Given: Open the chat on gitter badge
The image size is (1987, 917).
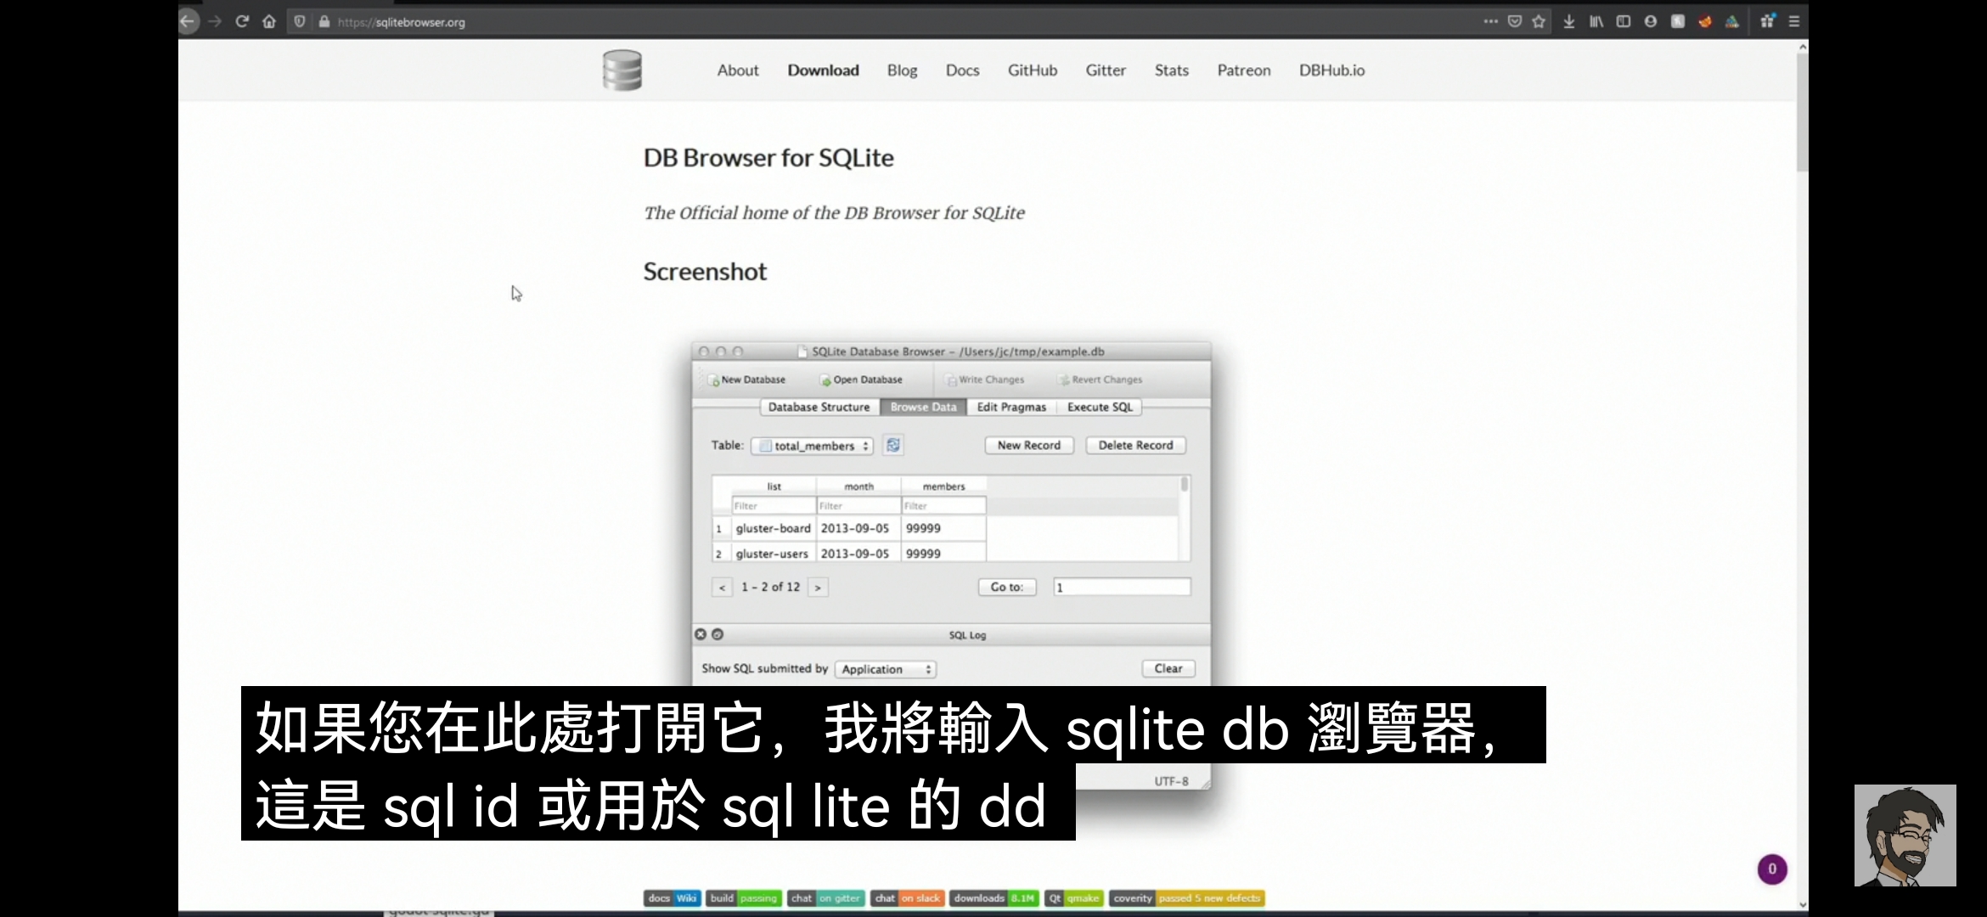Looking at the screenshot, I should click(825, 898).
